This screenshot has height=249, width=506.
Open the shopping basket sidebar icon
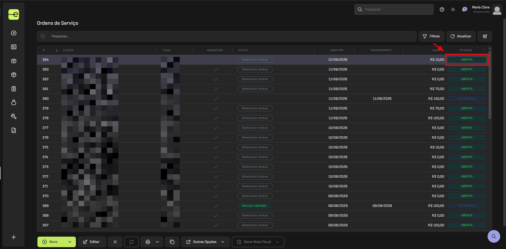click(x=14, y=61)
